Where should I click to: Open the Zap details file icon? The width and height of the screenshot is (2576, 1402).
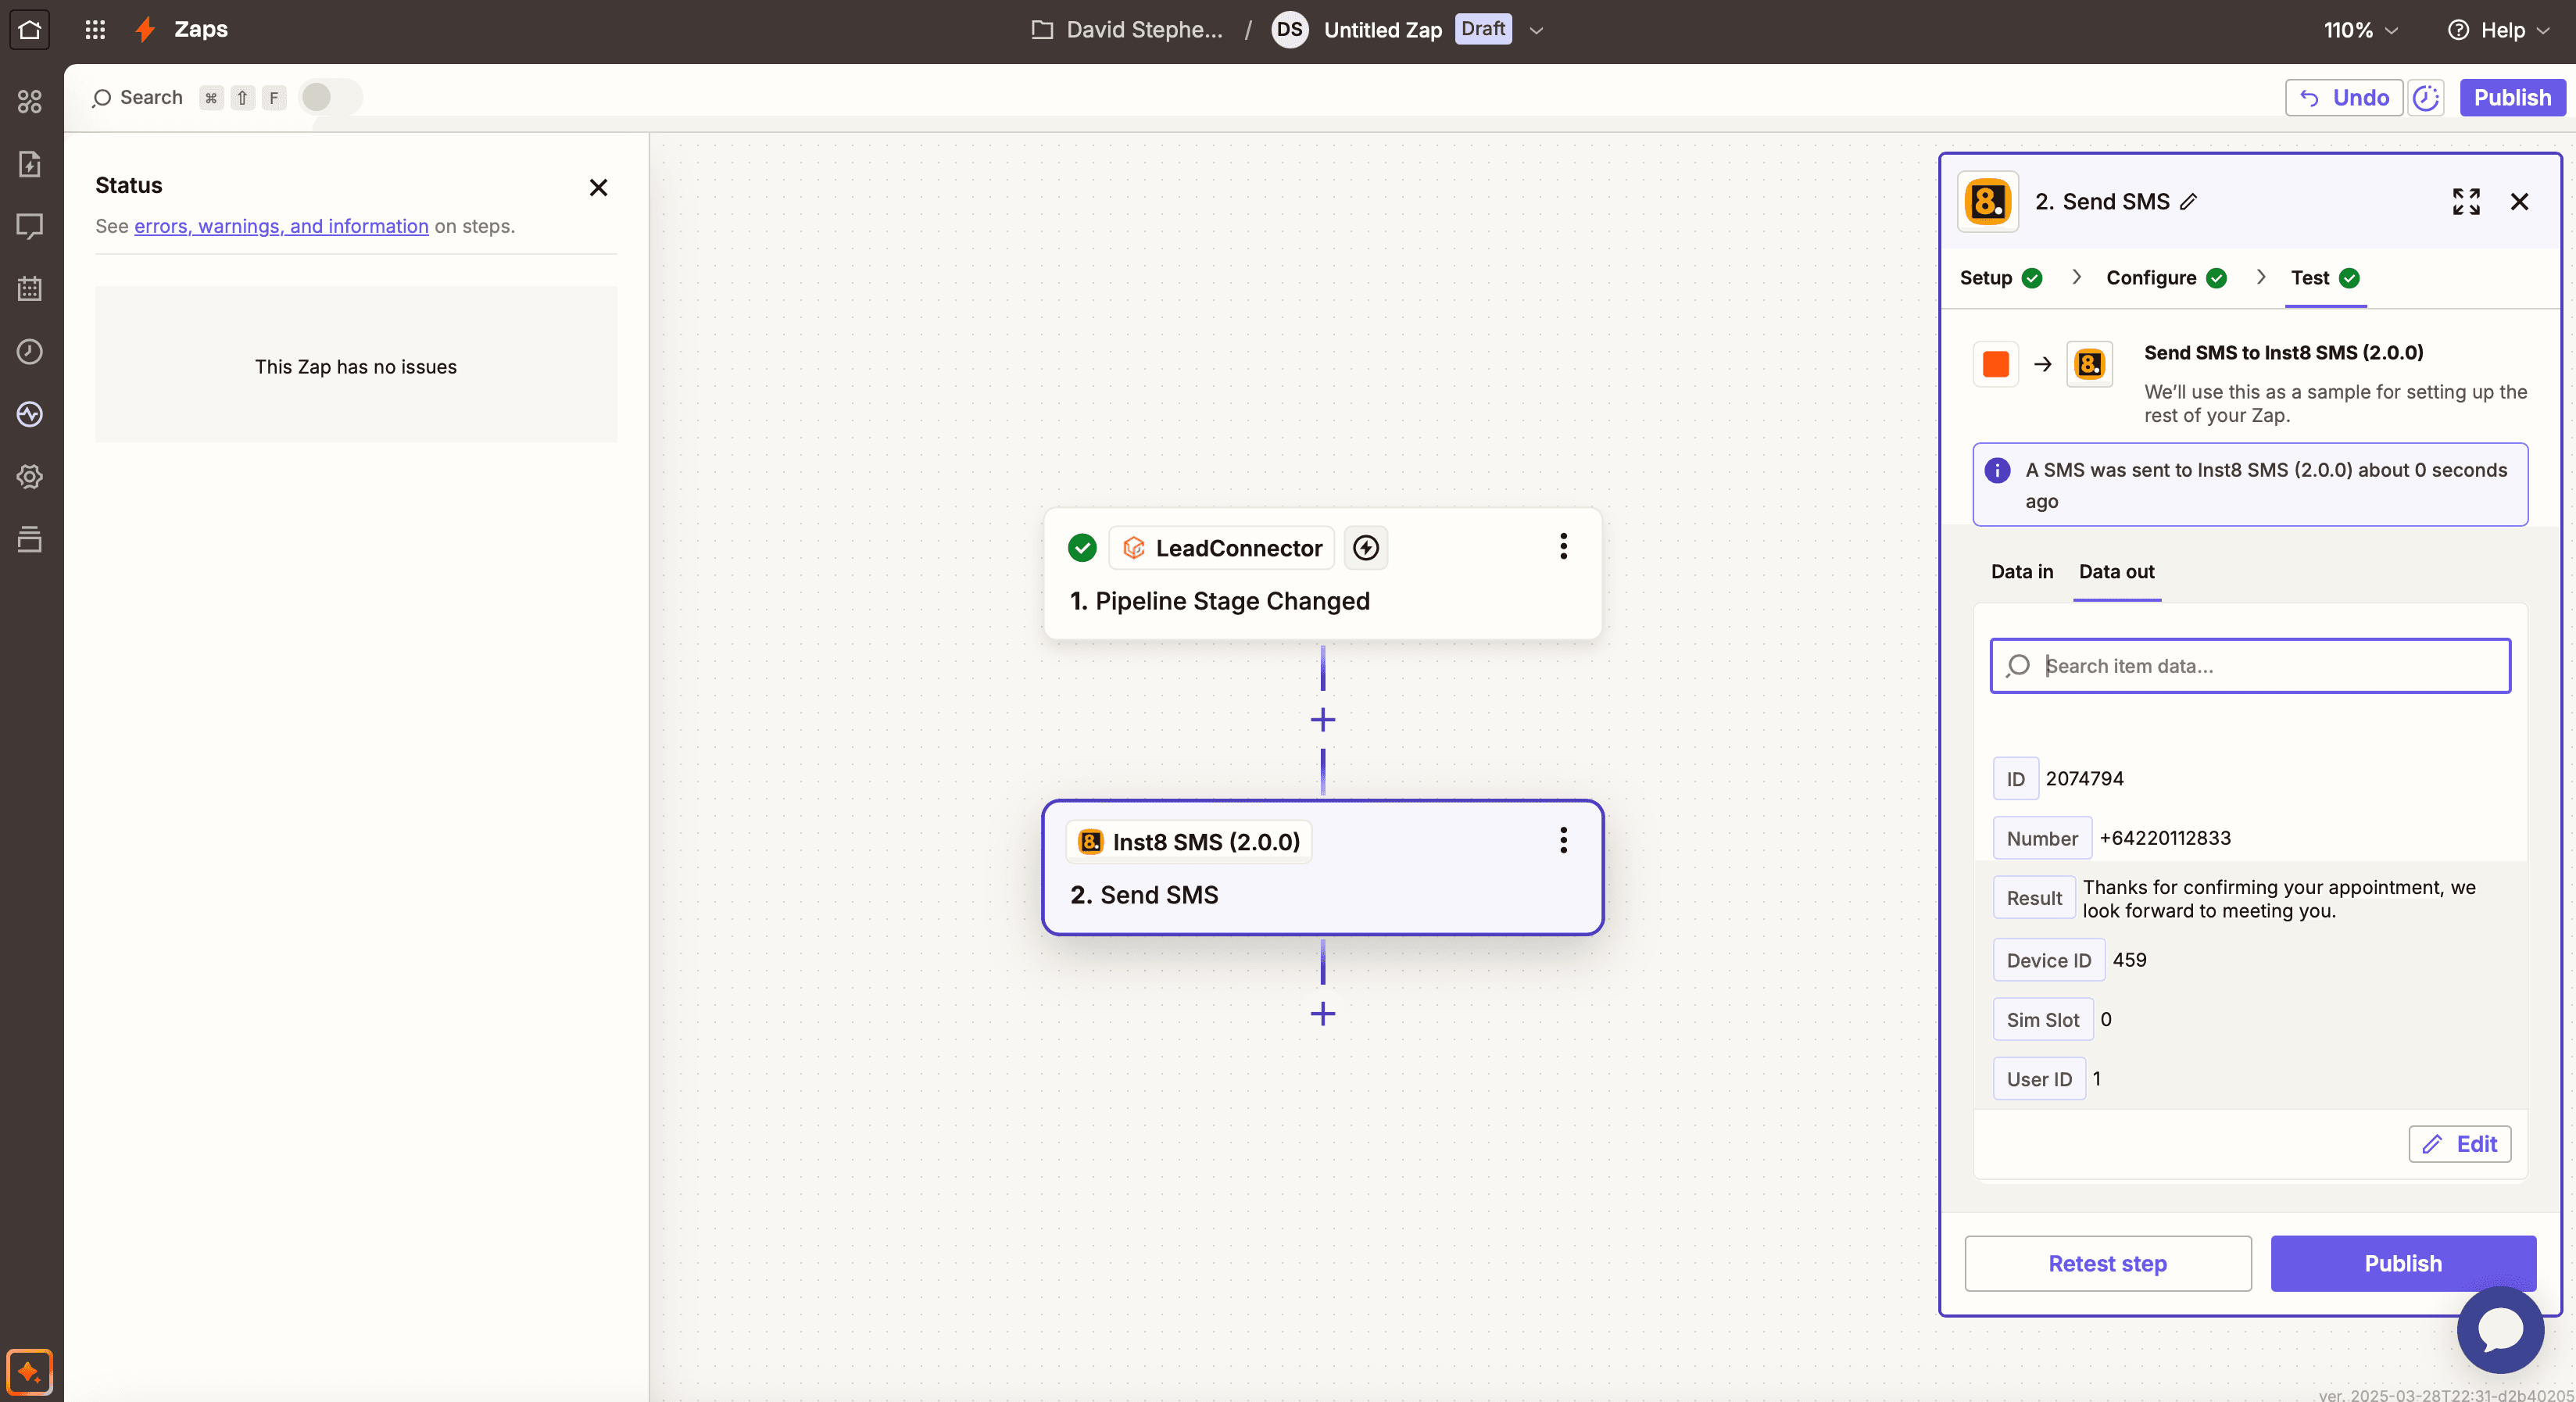click(x=30, y=164)
